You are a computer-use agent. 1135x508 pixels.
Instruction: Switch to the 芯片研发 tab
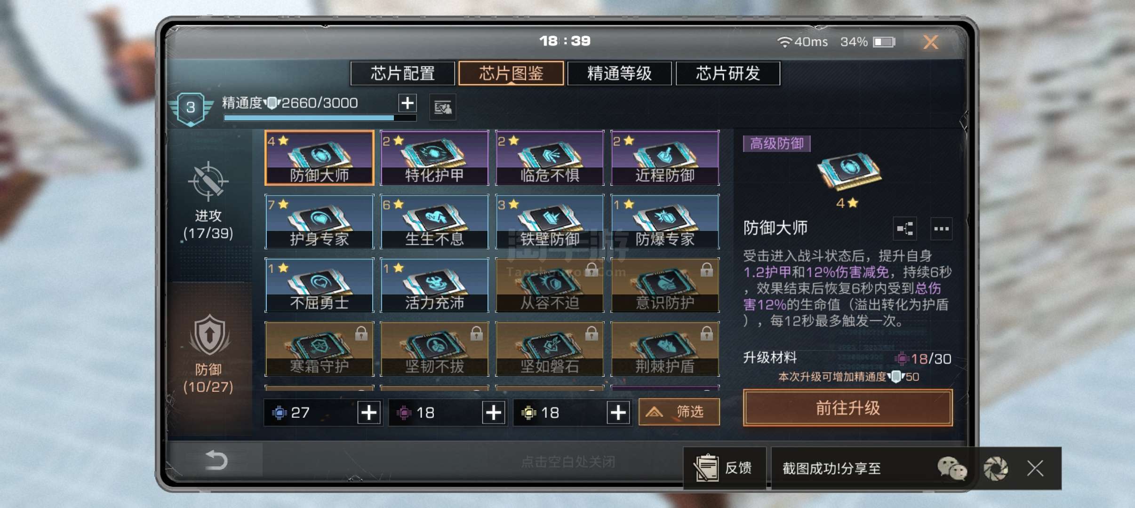[x=728, y=73]
